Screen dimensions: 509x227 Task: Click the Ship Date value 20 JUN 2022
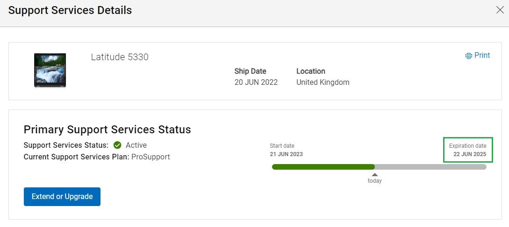[256, 82]
